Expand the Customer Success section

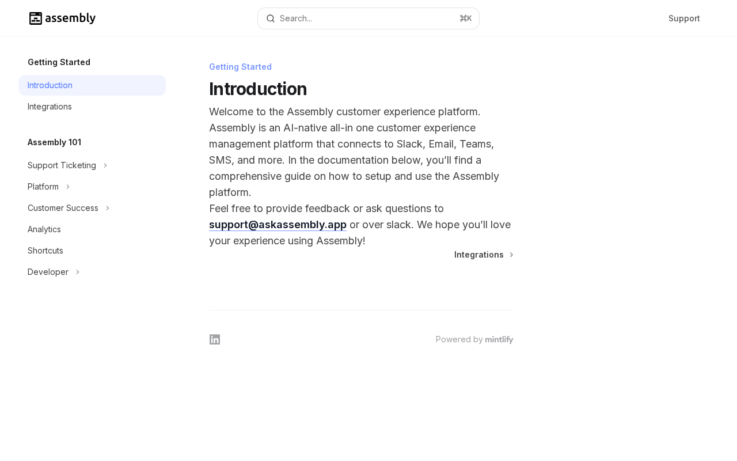click(108, 208)
